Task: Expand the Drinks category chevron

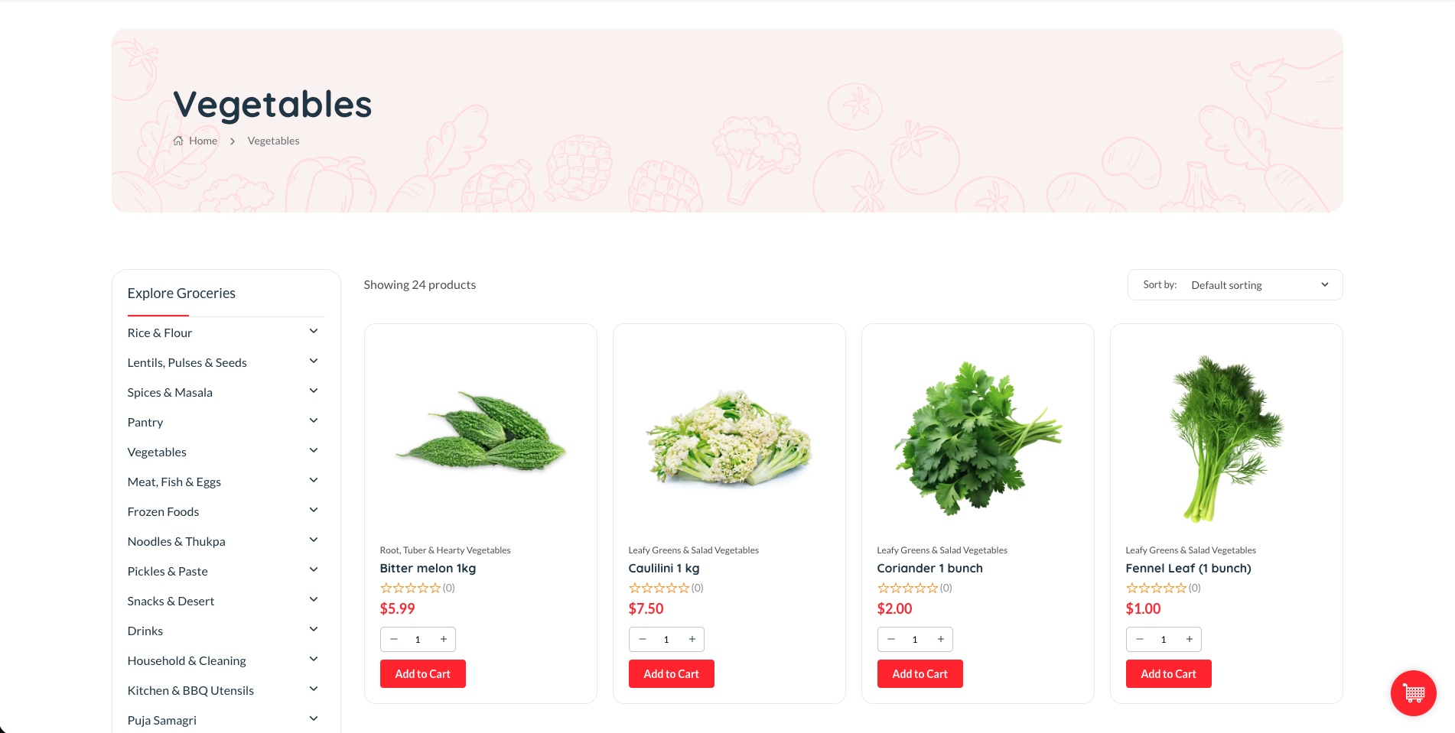Action: pos(314,629)
